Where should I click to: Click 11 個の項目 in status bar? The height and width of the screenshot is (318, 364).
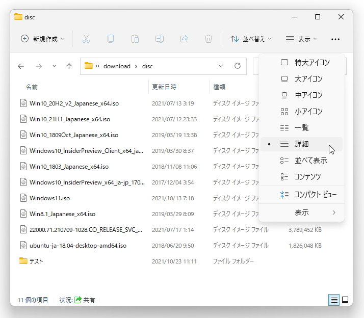[x=33, y=300]
